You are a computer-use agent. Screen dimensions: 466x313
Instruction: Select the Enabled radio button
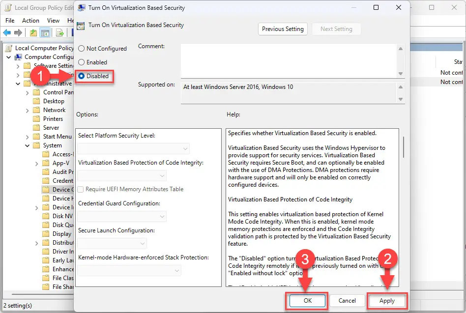[81, 62]
